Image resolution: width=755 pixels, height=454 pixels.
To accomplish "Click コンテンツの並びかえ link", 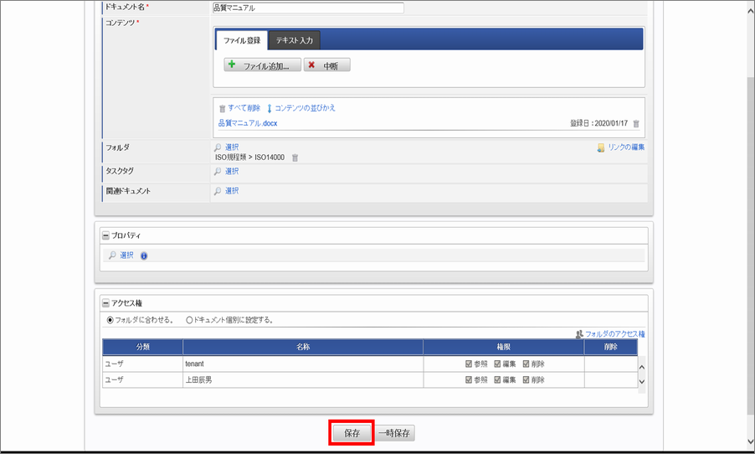I will pyautogui.click(x=305, y=108).
